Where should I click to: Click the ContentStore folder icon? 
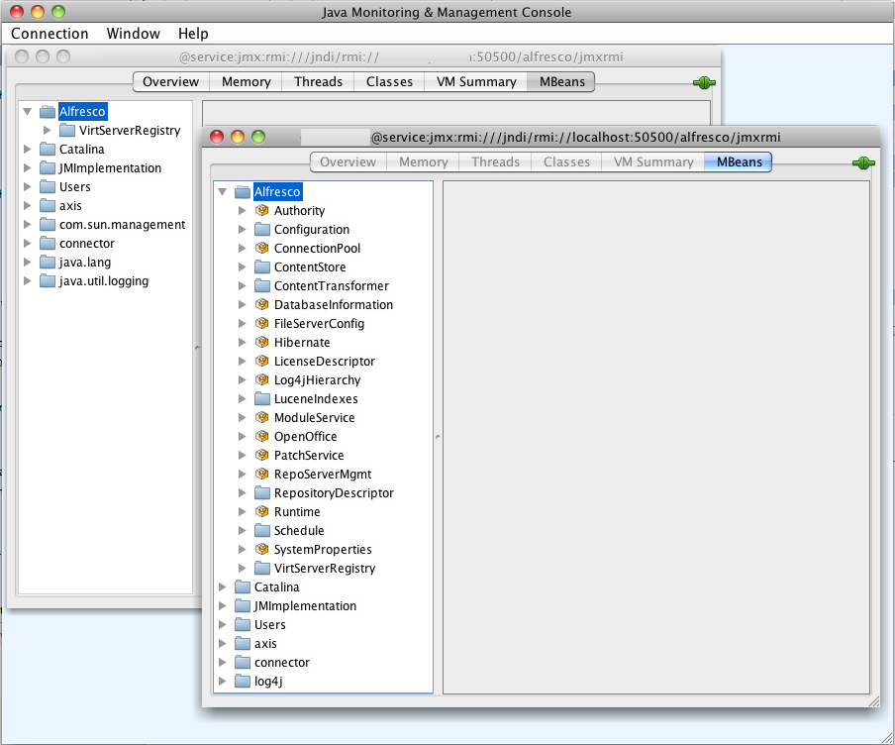[262, 267]
